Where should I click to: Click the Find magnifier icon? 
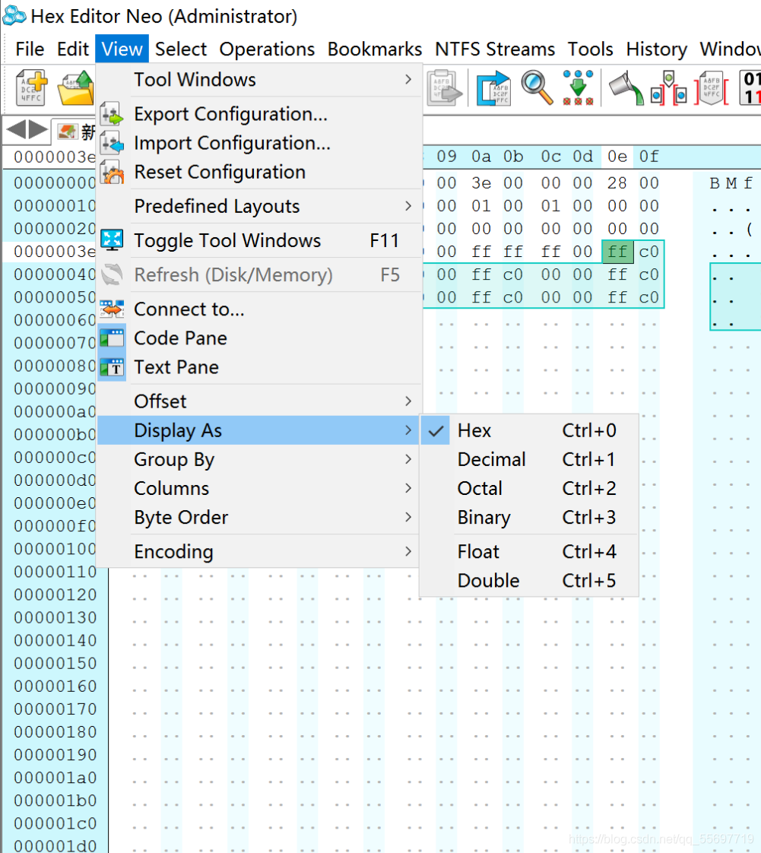tap(537, 87)
